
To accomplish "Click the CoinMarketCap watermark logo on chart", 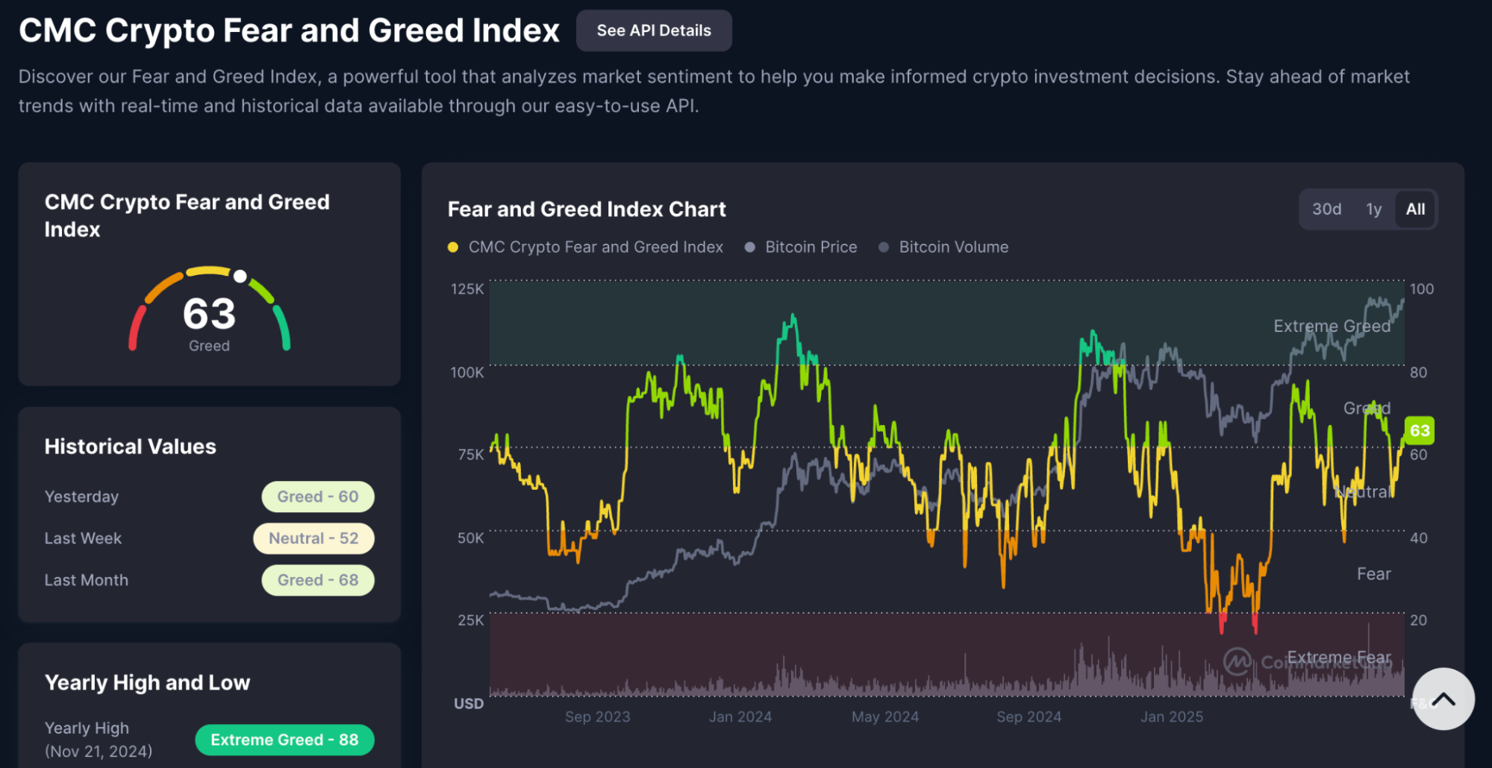I will click(1237, 661).
